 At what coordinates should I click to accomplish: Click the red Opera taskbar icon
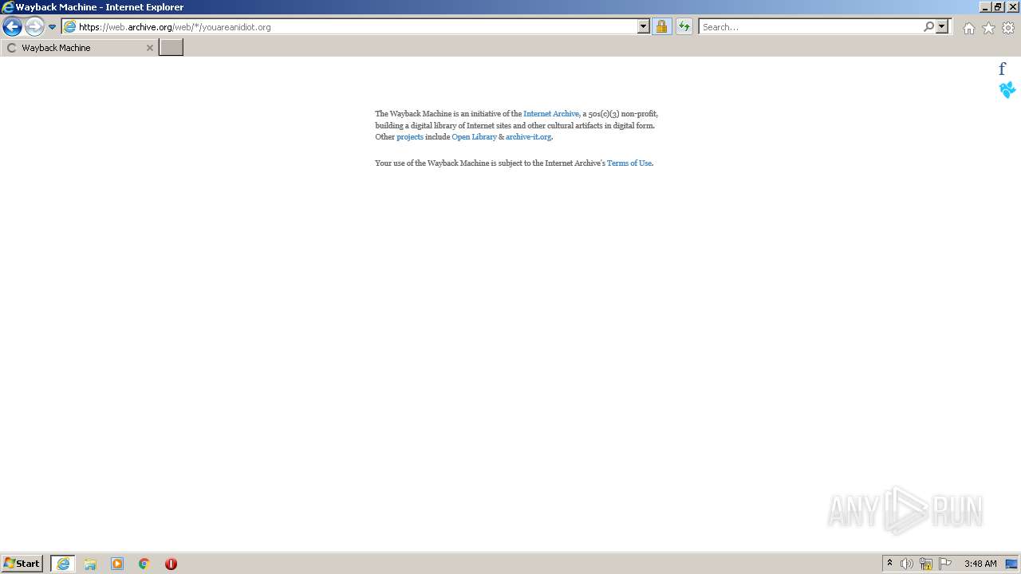(x=171, y=564)
